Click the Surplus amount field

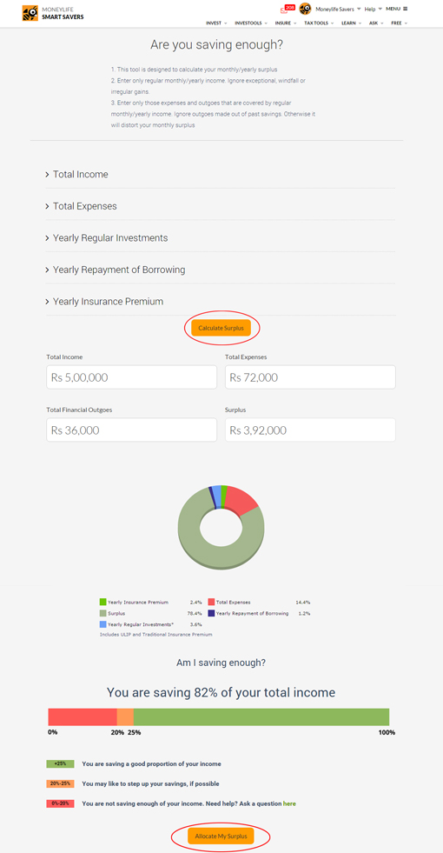[x=310, y=430]
